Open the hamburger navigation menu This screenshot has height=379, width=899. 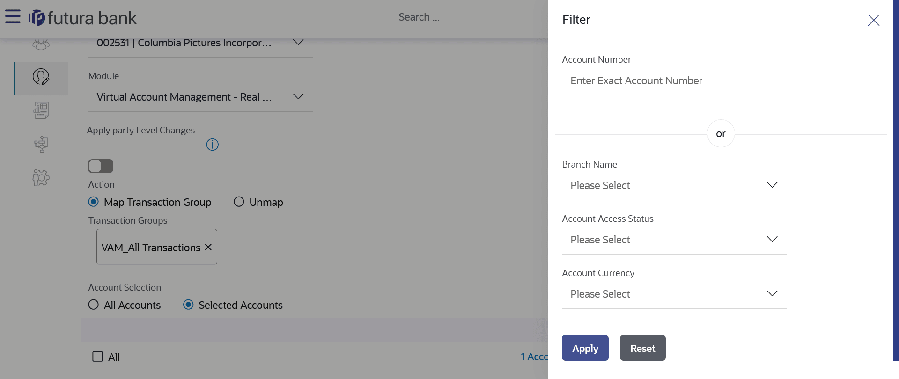pyautogui.click(x=13, y=17)
